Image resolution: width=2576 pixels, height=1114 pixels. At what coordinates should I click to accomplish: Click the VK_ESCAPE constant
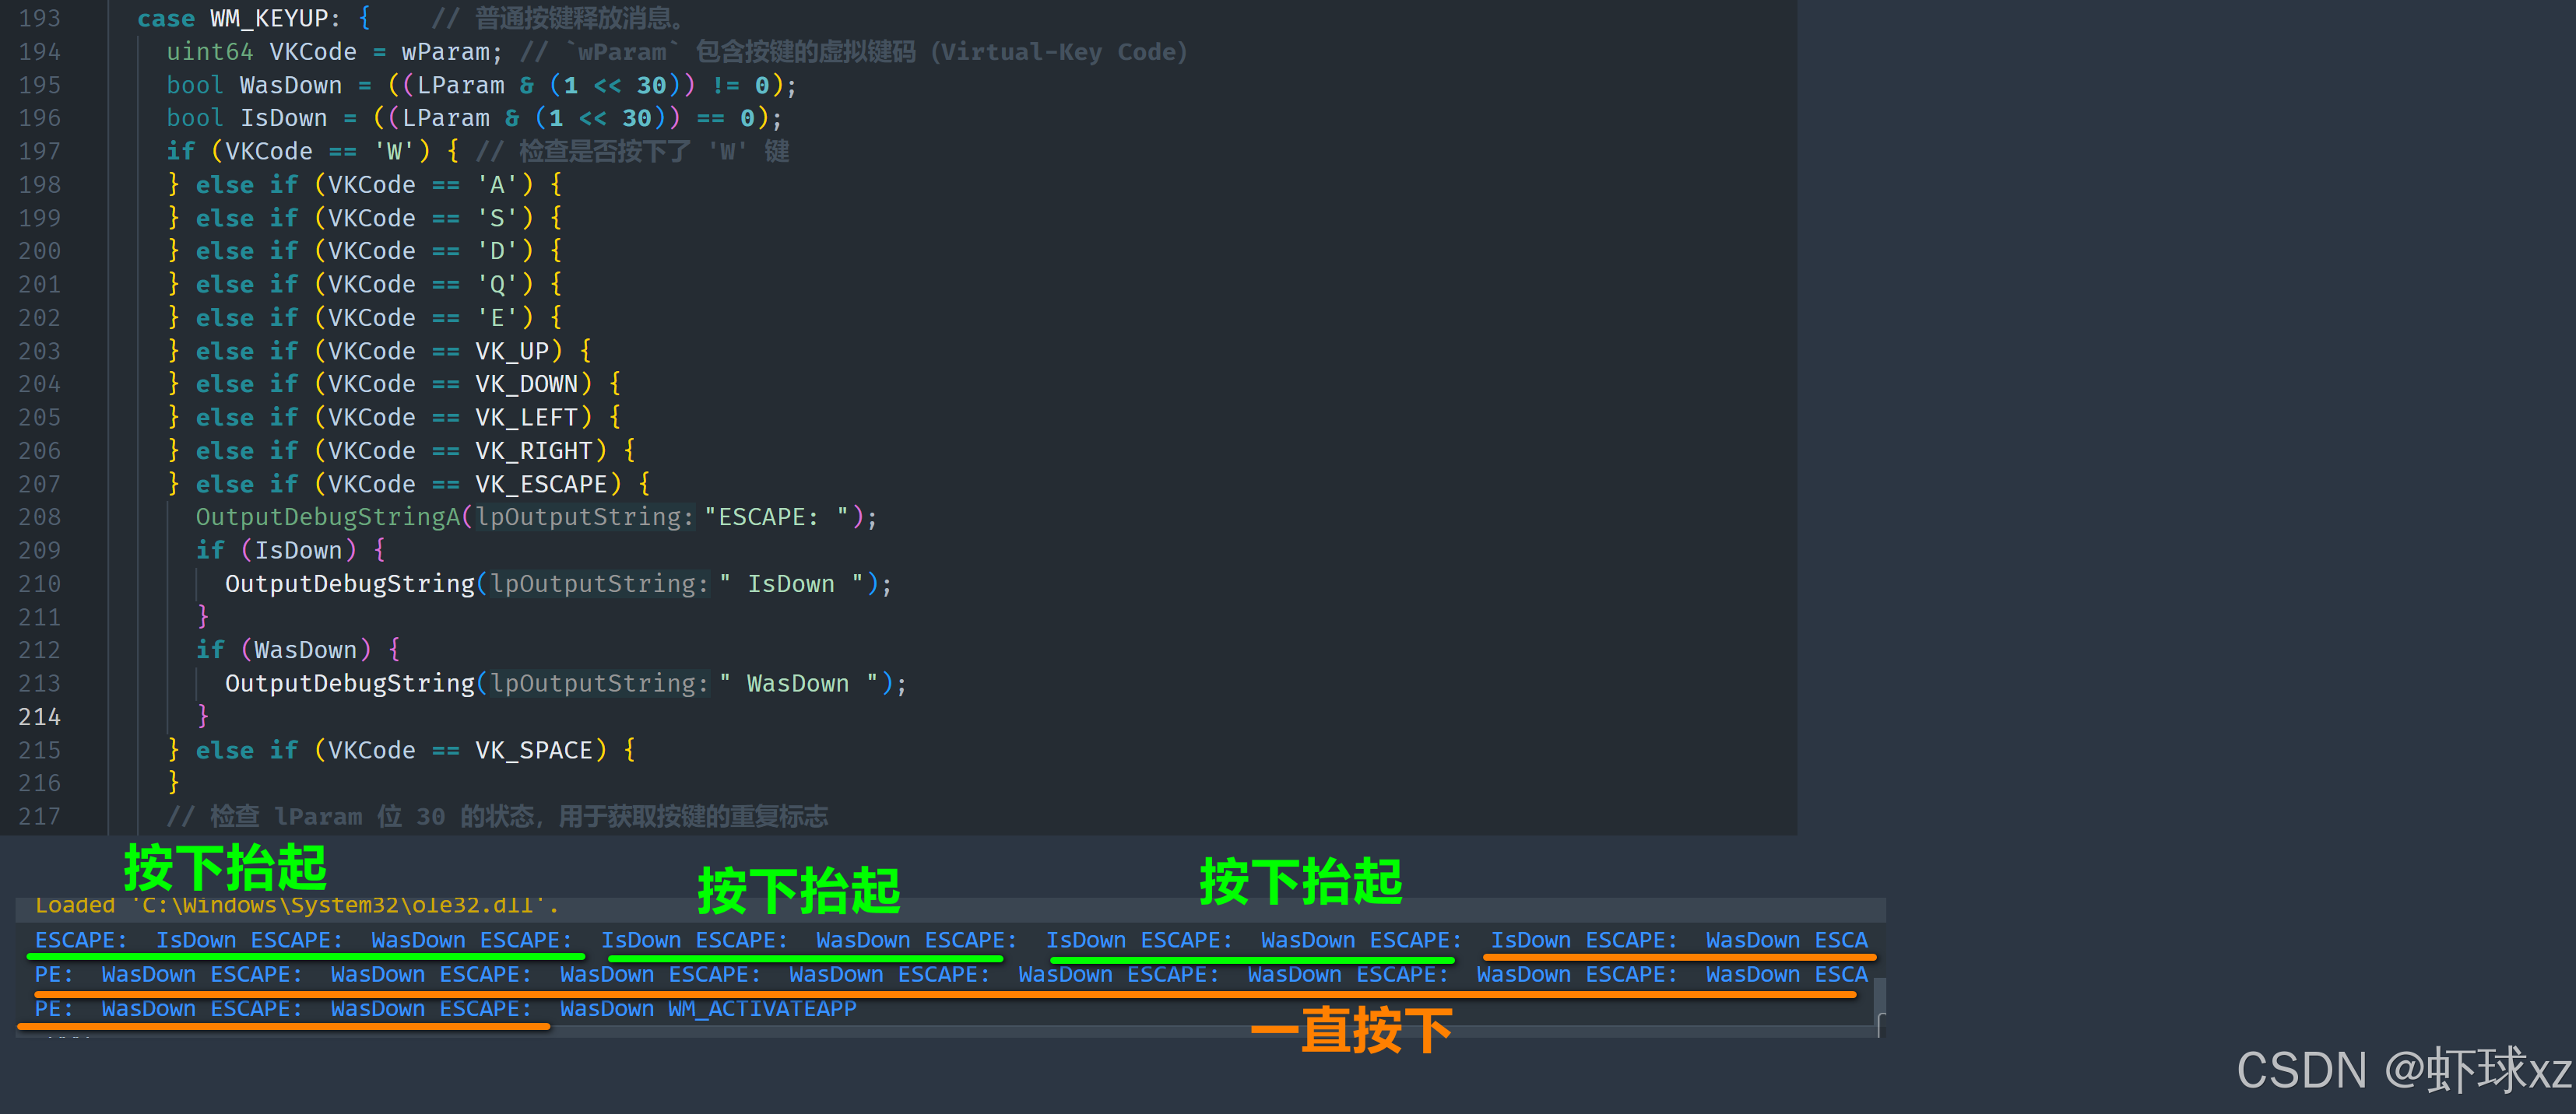(541, 484)
